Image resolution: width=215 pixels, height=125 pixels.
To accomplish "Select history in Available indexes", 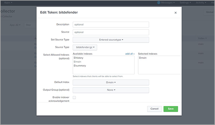I will pyautogui.click(x=79, y=58).
